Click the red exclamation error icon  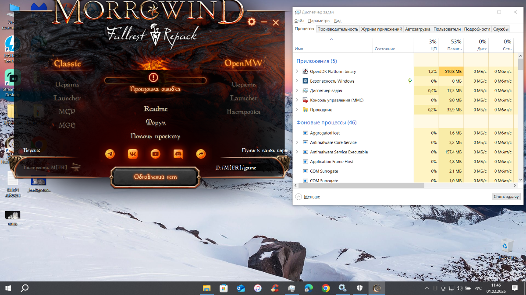pos(153,78)
